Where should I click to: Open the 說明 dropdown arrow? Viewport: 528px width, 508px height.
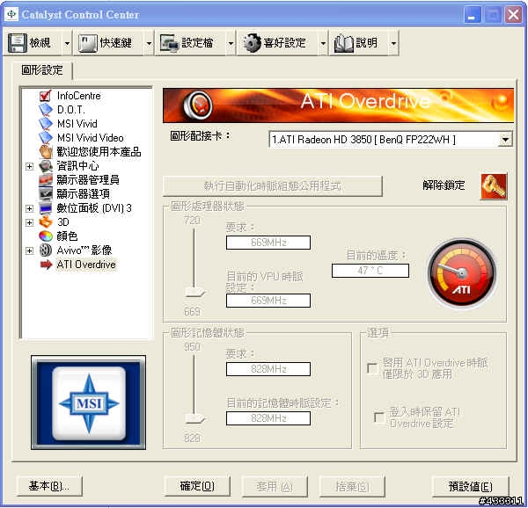(393, 43)
